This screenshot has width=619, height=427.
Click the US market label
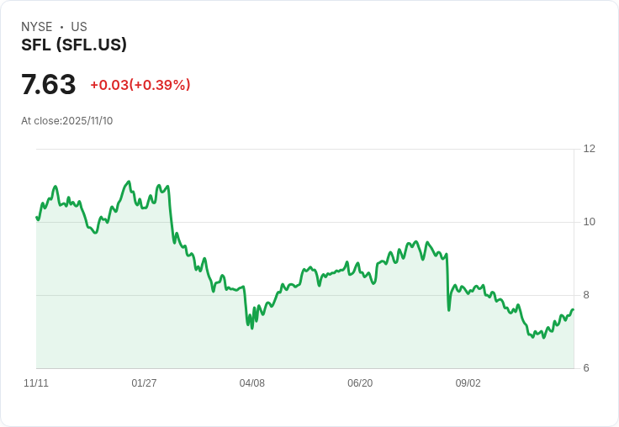tap(79, 27)
